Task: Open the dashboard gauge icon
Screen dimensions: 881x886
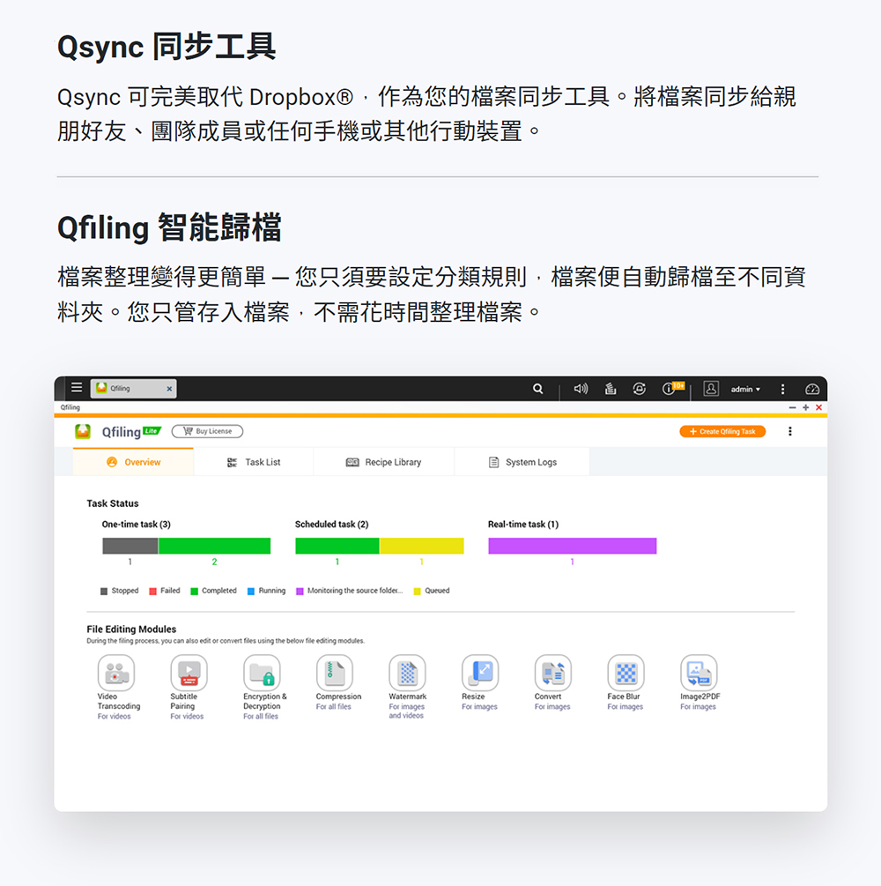Action: [812, 389]
